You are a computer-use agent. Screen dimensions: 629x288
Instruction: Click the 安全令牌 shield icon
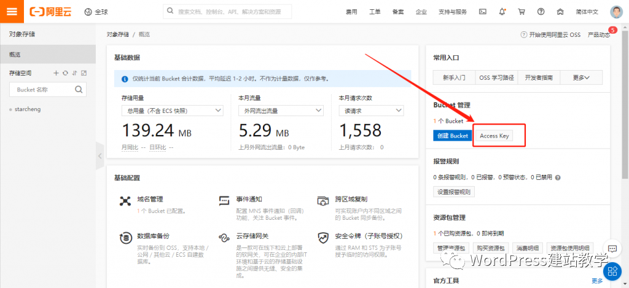click(323, 238)
